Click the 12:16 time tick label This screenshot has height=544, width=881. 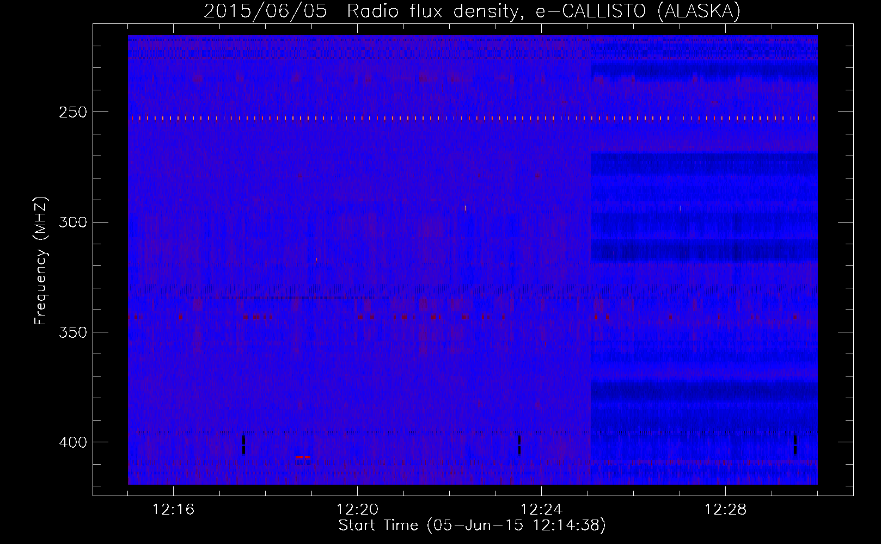173,510
